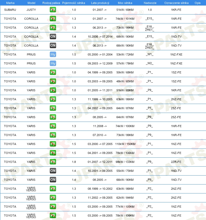
Task: Click the Model column header
Action: pos(31,3)
